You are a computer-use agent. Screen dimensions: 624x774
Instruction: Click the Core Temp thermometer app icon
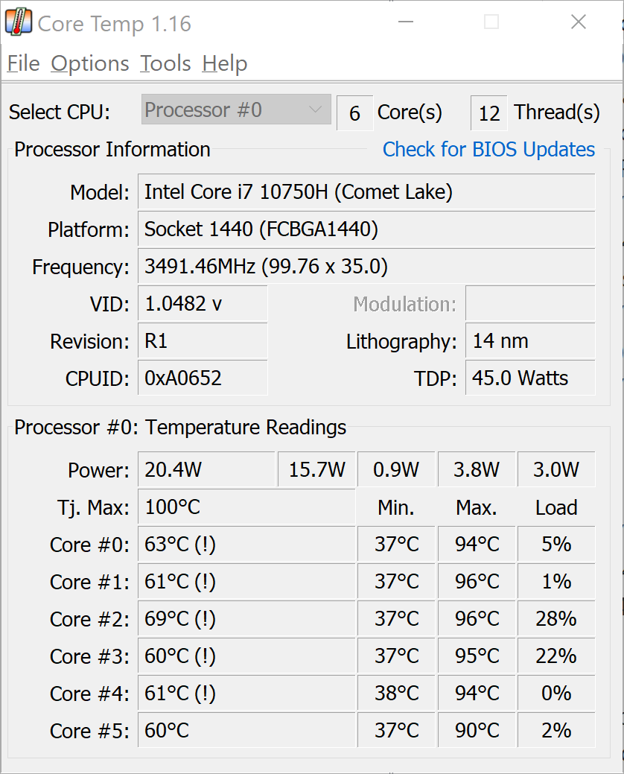tap(19, 22)
